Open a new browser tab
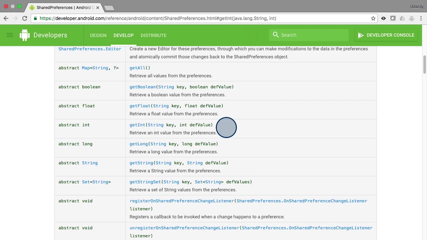Viewport: 427px width, 240px height. (109, 8)
